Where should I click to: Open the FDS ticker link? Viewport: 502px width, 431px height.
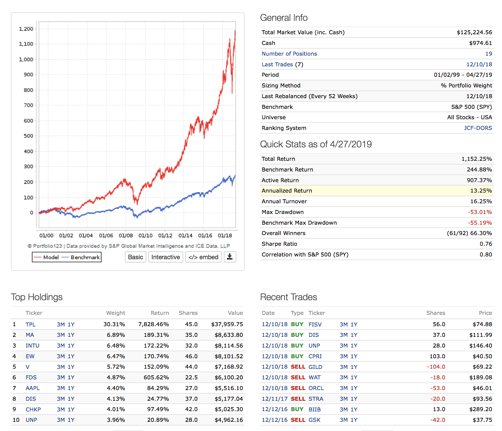[31, 378]
